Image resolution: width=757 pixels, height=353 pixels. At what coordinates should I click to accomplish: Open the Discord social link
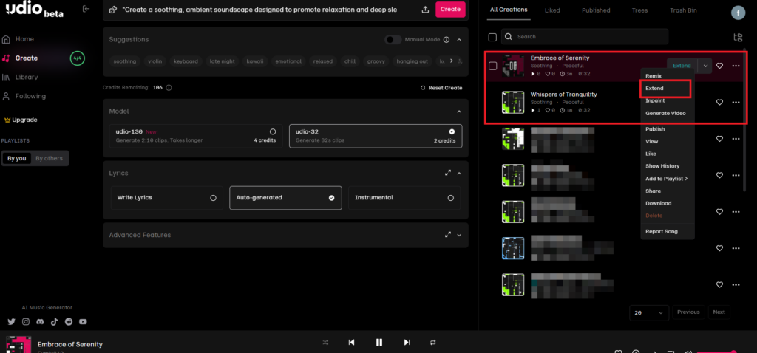point(40,322)
